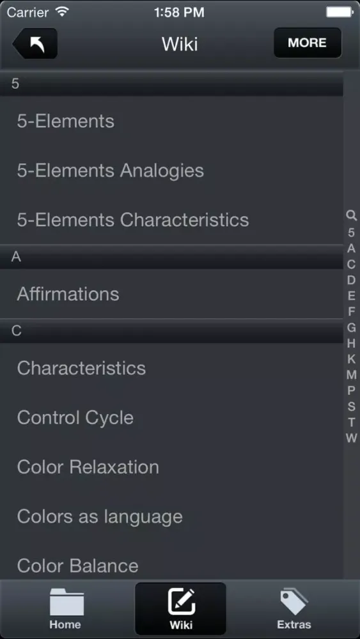This screenshot has height=639, width=360.
Task: Jump to letter W in index
Action: tap(352, 438)
